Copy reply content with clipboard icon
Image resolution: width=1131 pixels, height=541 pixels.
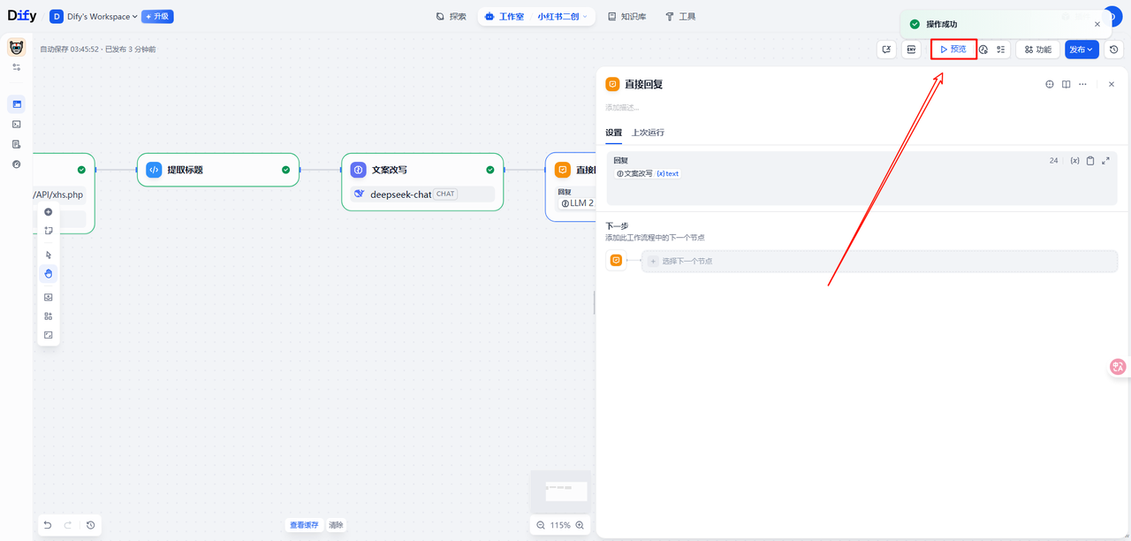click(x=1090, y=161)
